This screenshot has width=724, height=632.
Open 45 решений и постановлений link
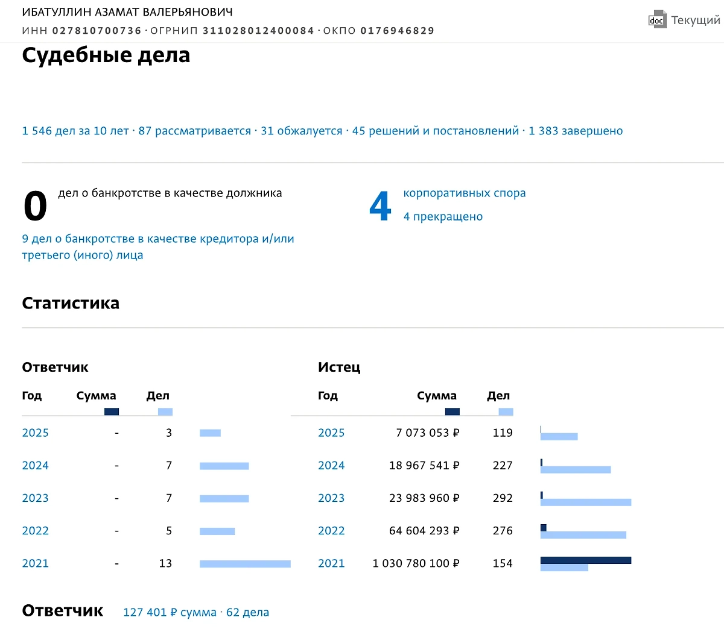tap(435, 131)
